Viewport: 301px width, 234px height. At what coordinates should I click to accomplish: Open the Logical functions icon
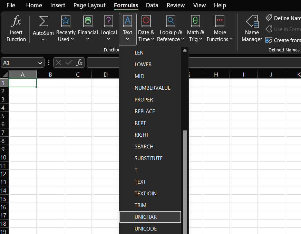point(108,21)
